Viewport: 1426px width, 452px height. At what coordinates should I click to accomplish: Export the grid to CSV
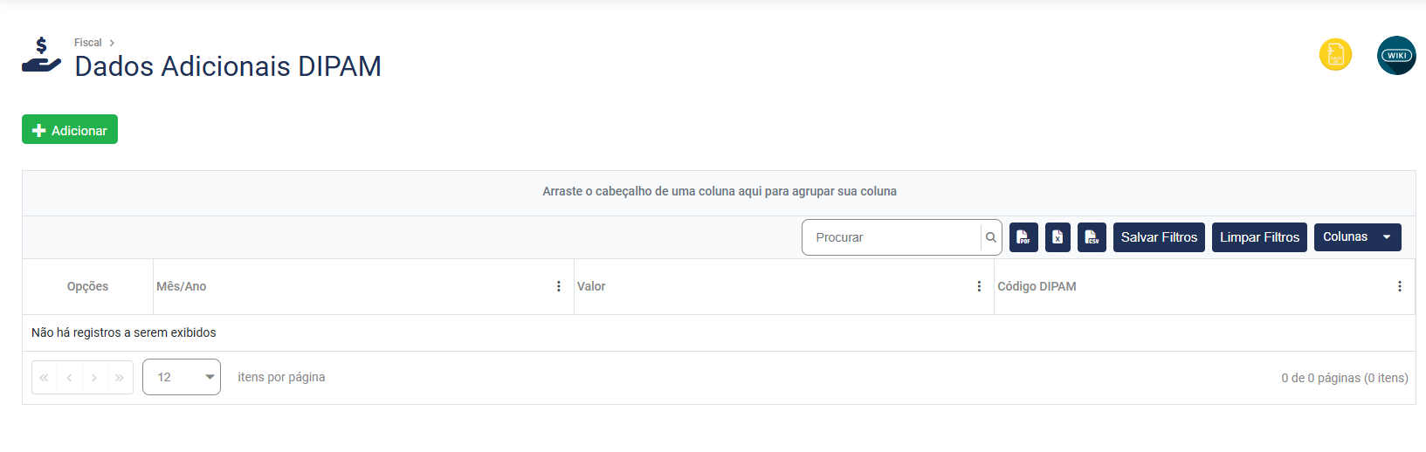pos(1092,237)
